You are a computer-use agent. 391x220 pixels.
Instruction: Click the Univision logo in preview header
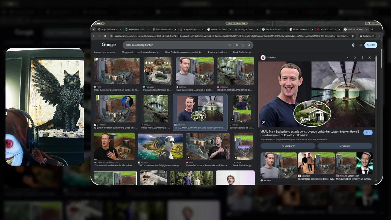coord(263,57)
